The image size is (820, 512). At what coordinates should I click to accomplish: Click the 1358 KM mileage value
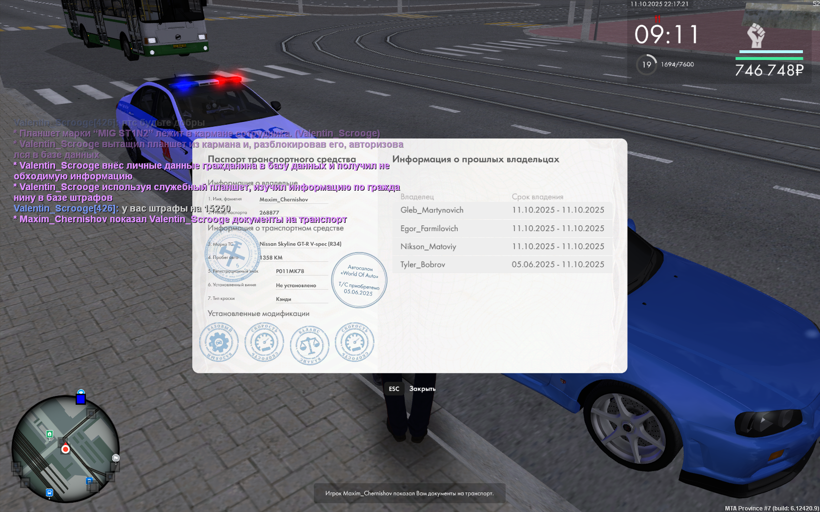[271, 257]
